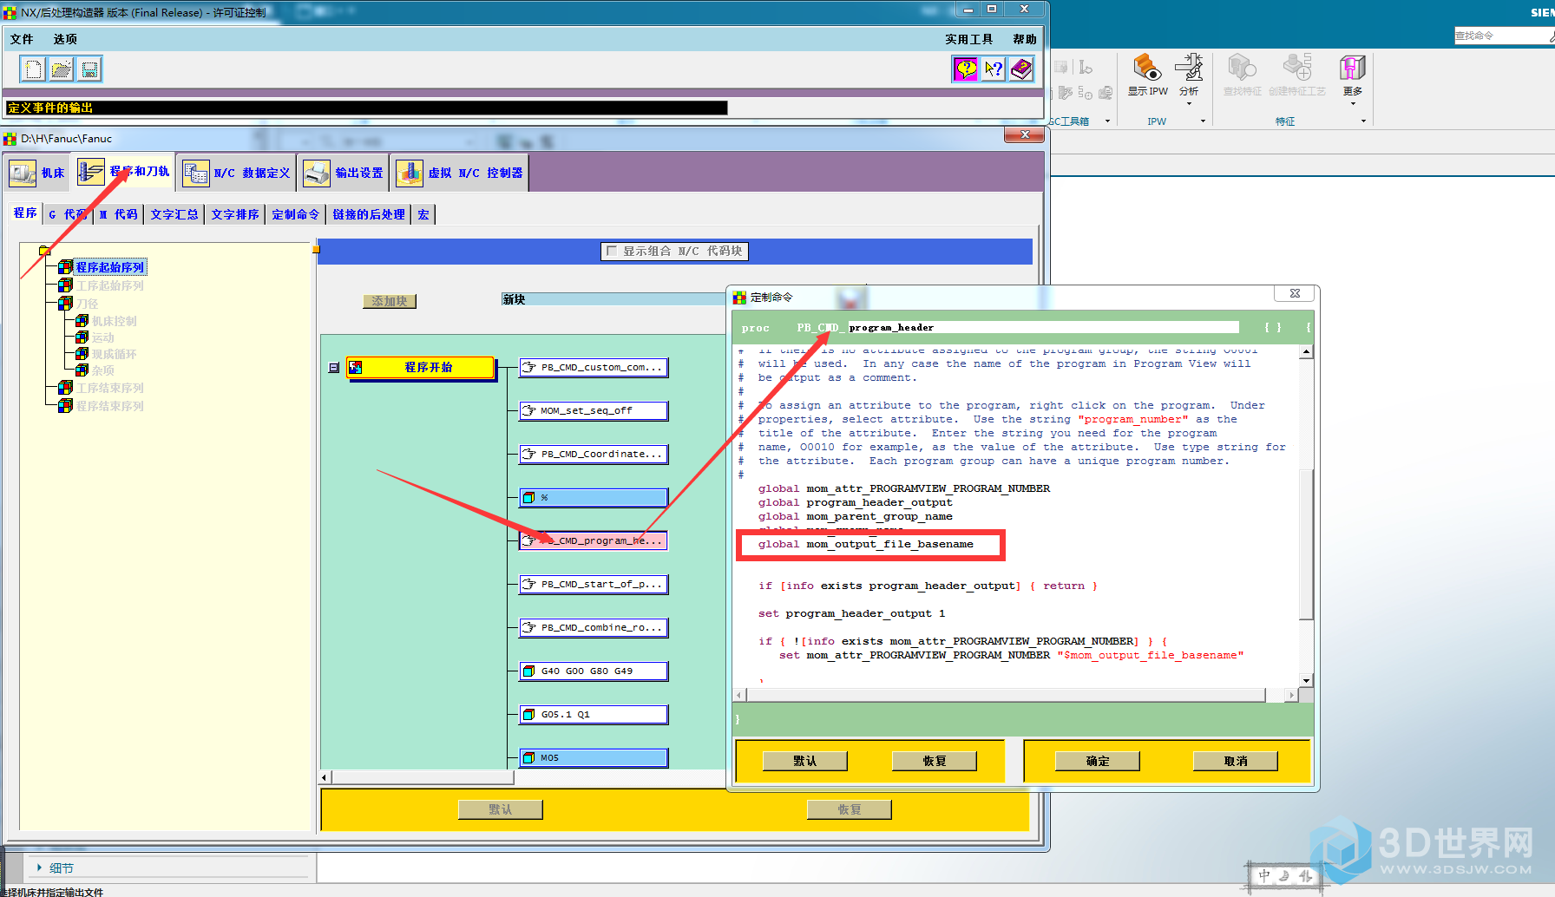This screenshot has height=897, width=1555.
Task: Open the 选项 menu
Action: (x=65, y=39)
